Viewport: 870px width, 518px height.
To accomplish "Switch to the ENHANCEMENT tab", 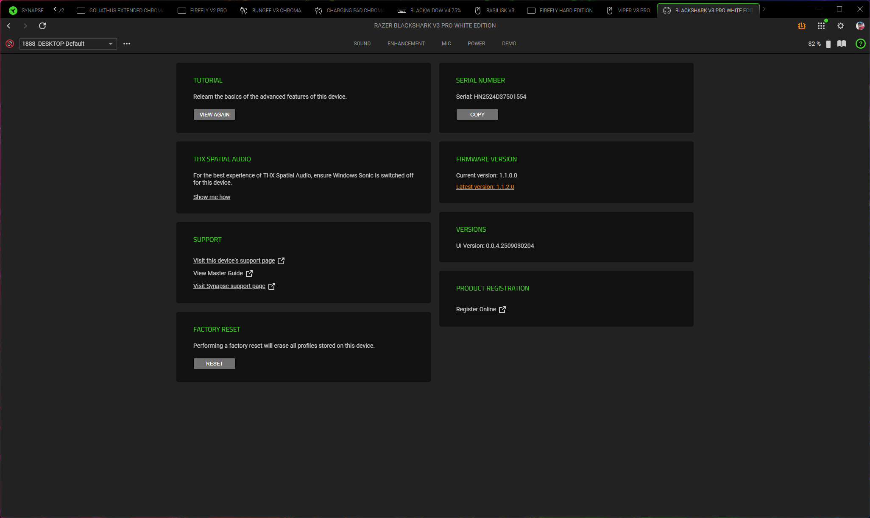I will [x=406, y=44].
